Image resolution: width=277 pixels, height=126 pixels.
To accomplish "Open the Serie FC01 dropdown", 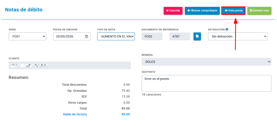I will [x=27, y=37].
